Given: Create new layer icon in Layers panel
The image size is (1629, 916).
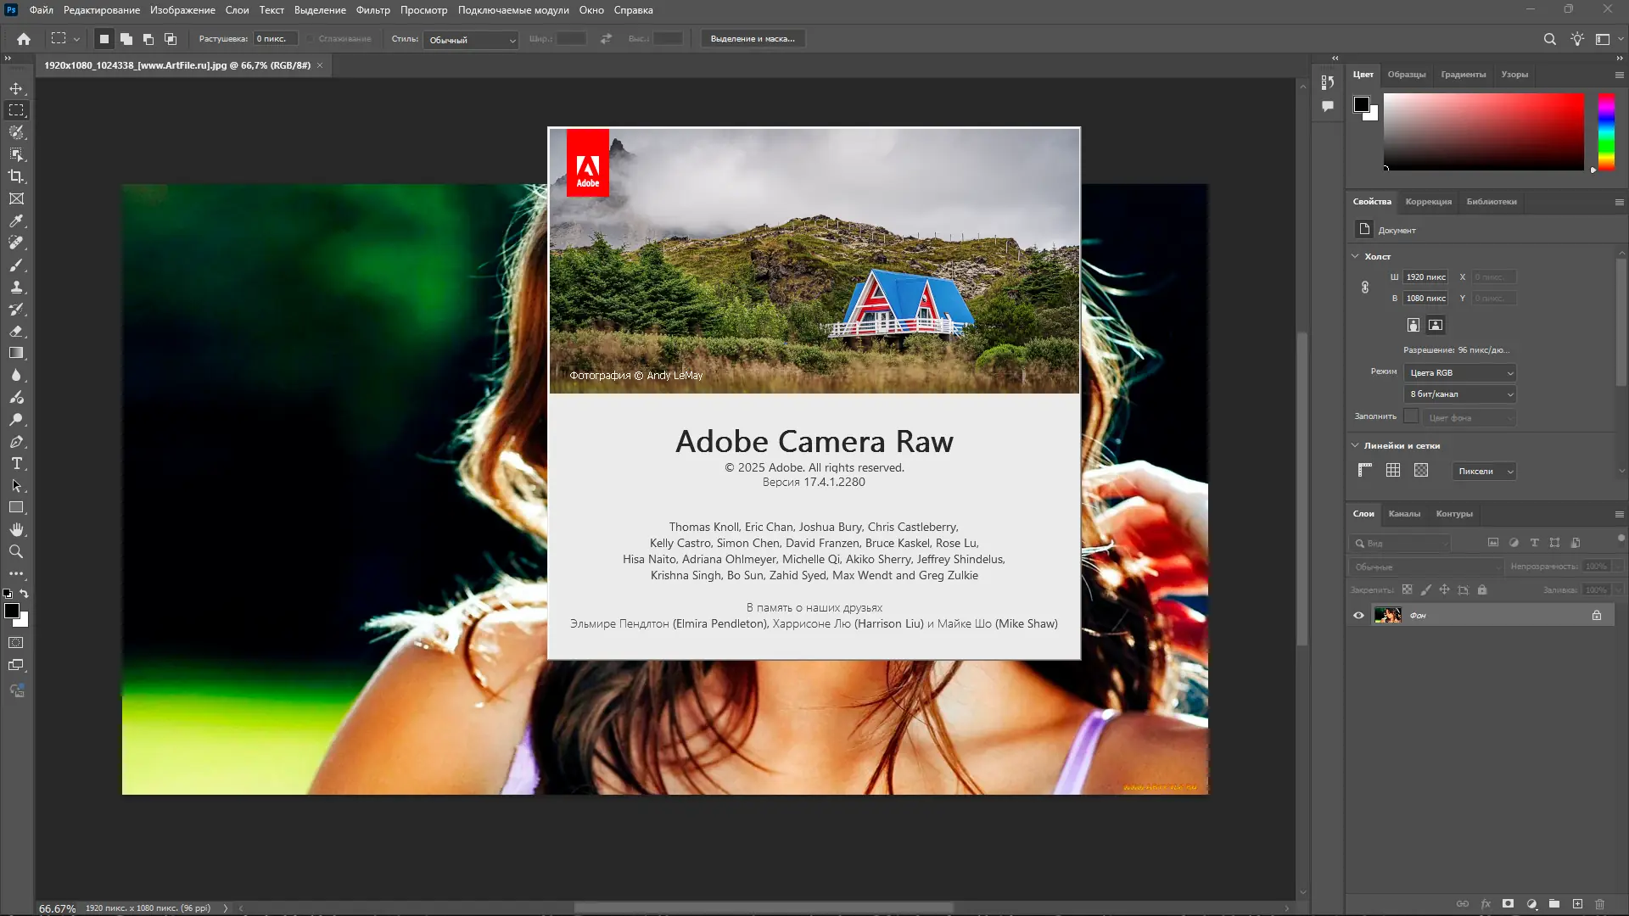Looking at the screenshot, I should (x=1577, y=904).
